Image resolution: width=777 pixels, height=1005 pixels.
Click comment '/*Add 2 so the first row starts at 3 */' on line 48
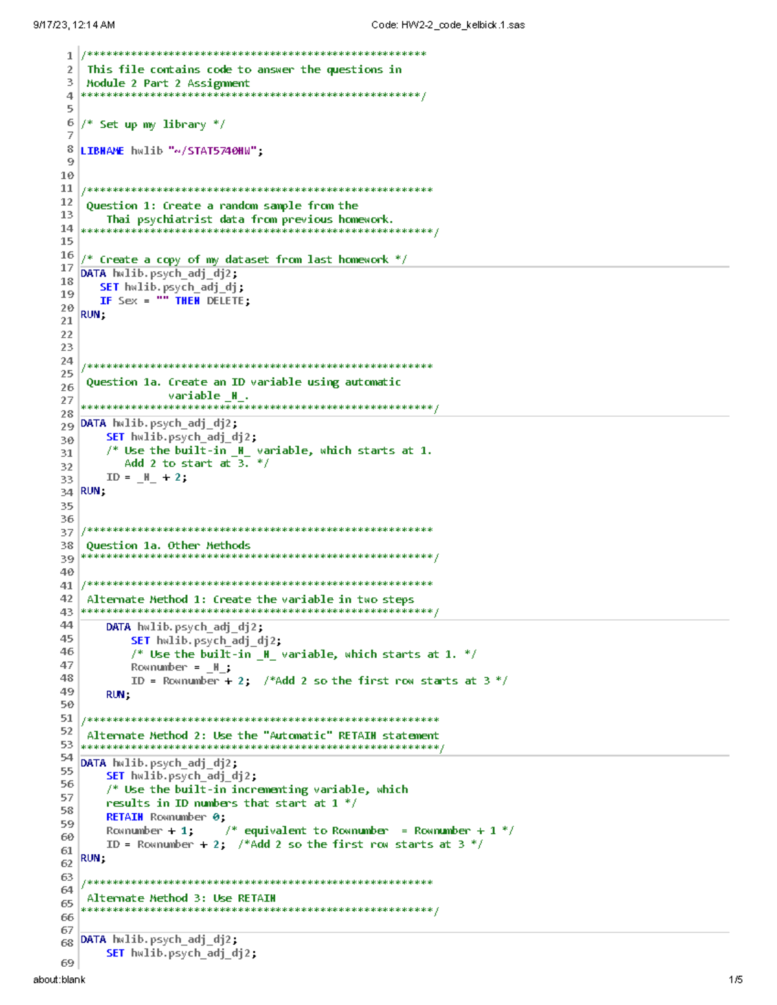coord(385,681)
